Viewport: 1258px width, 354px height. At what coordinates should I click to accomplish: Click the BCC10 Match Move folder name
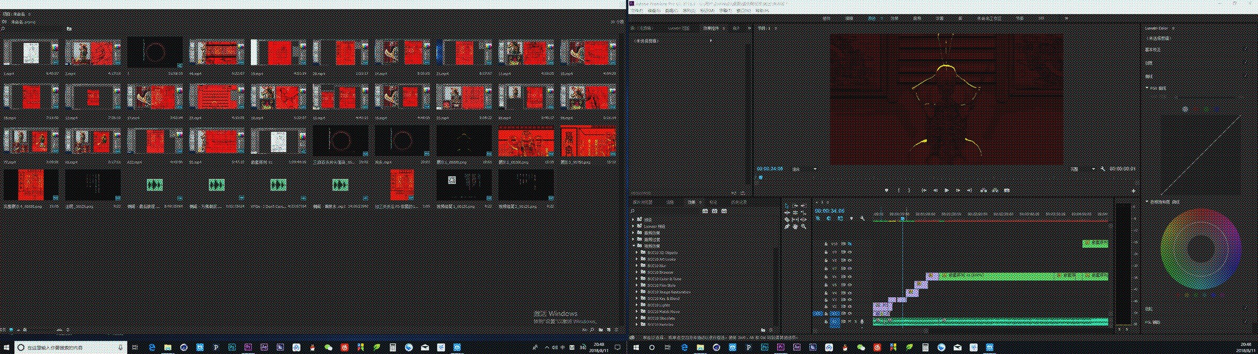(664, 311)
